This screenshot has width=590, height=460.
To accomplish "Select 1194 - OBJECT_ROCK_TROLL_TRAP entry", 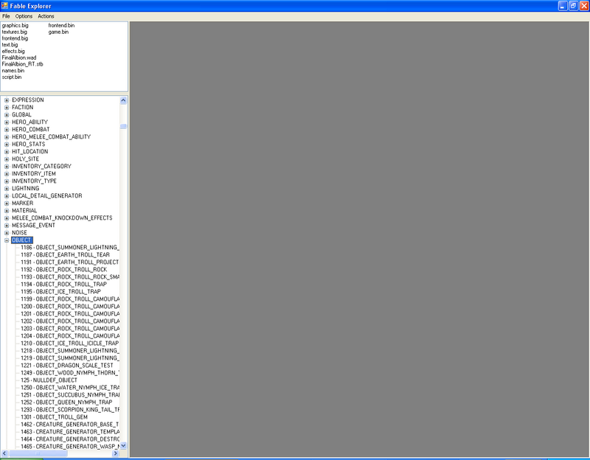I will pos(63,285).
